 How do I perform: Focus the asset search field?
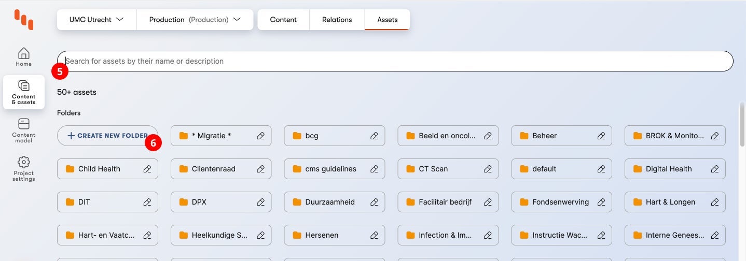point(394,61)
